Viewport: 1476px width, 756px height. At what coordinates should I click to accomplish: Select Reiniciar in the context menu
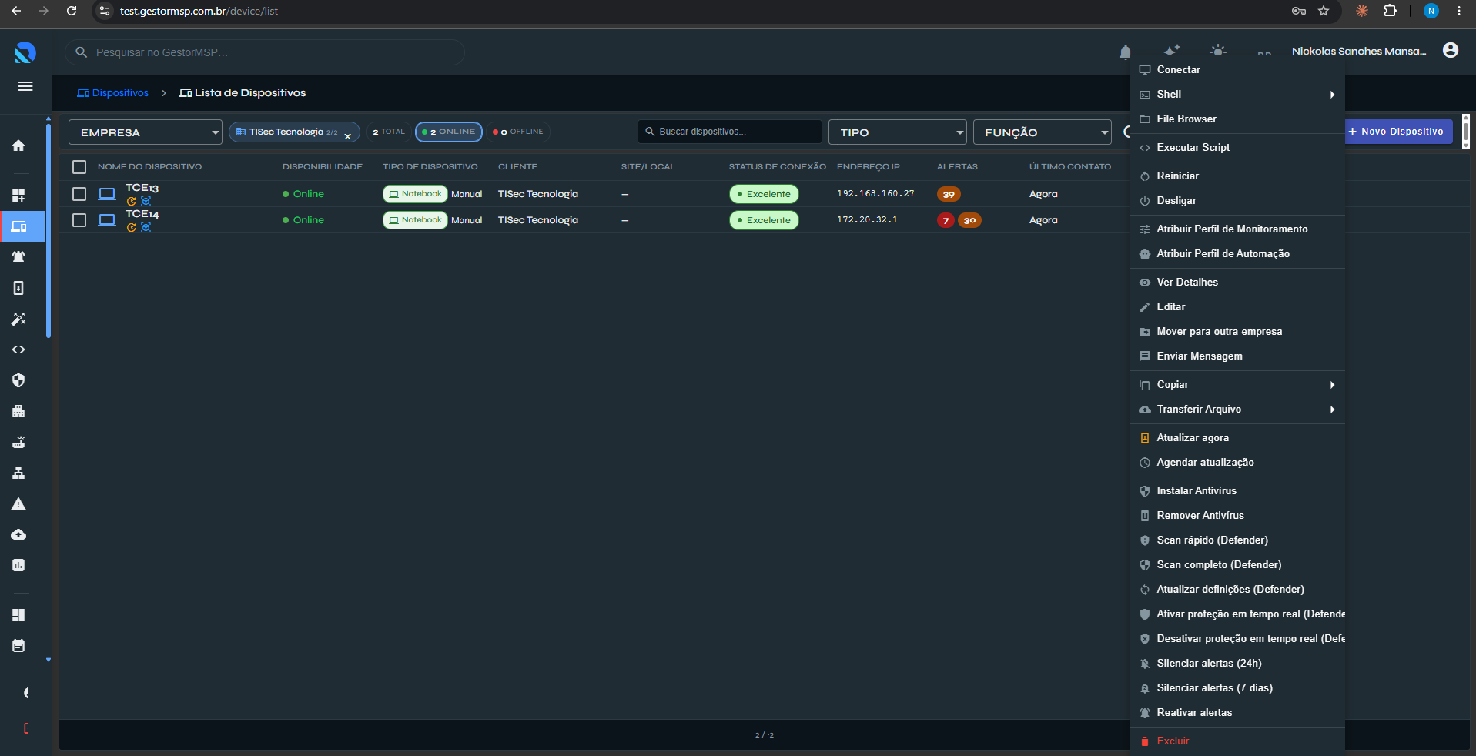click(x=1237, y=176)
